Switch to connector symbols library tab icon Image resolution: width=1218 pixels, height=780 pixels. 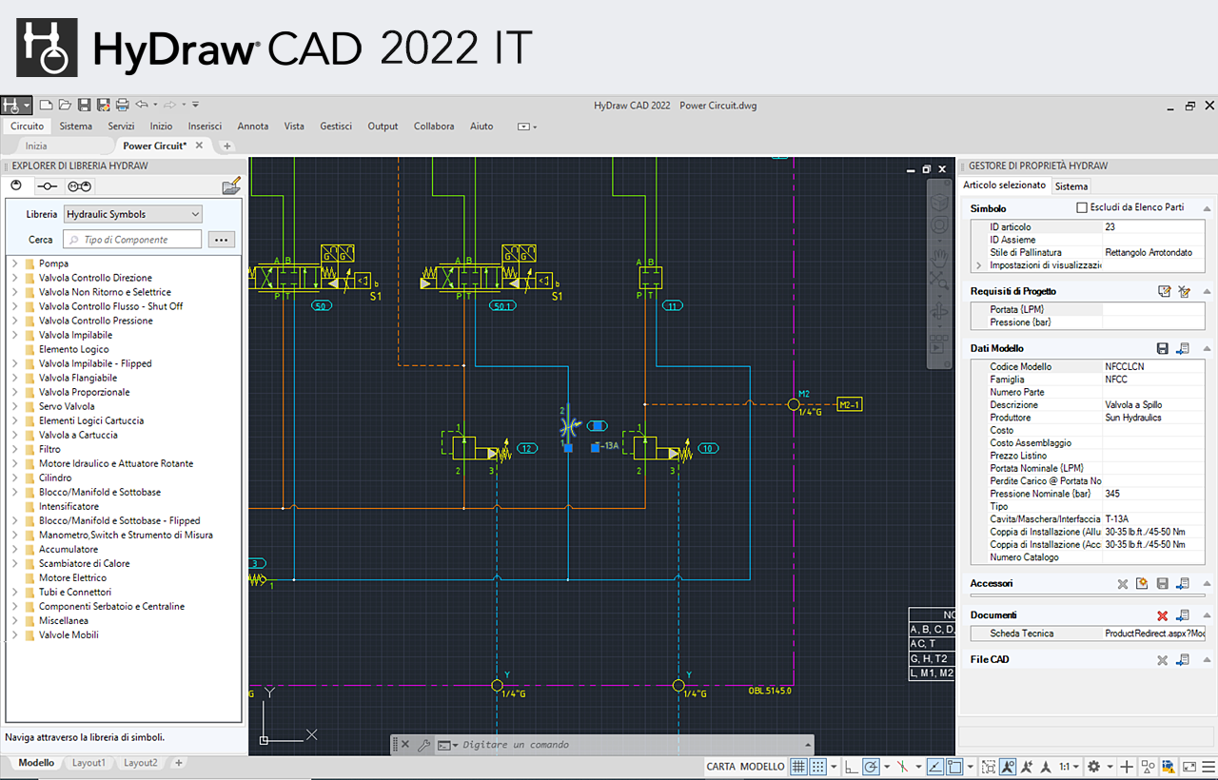[47, 186]
